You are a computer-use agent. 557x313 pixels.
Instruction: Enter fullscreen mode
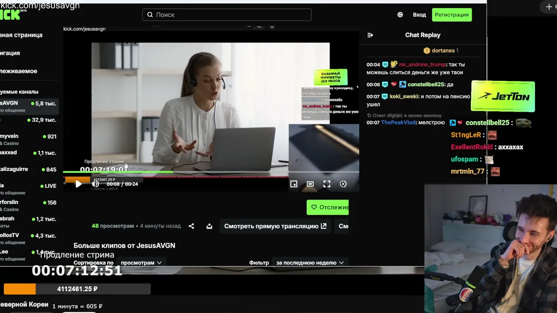click(327, 184)
